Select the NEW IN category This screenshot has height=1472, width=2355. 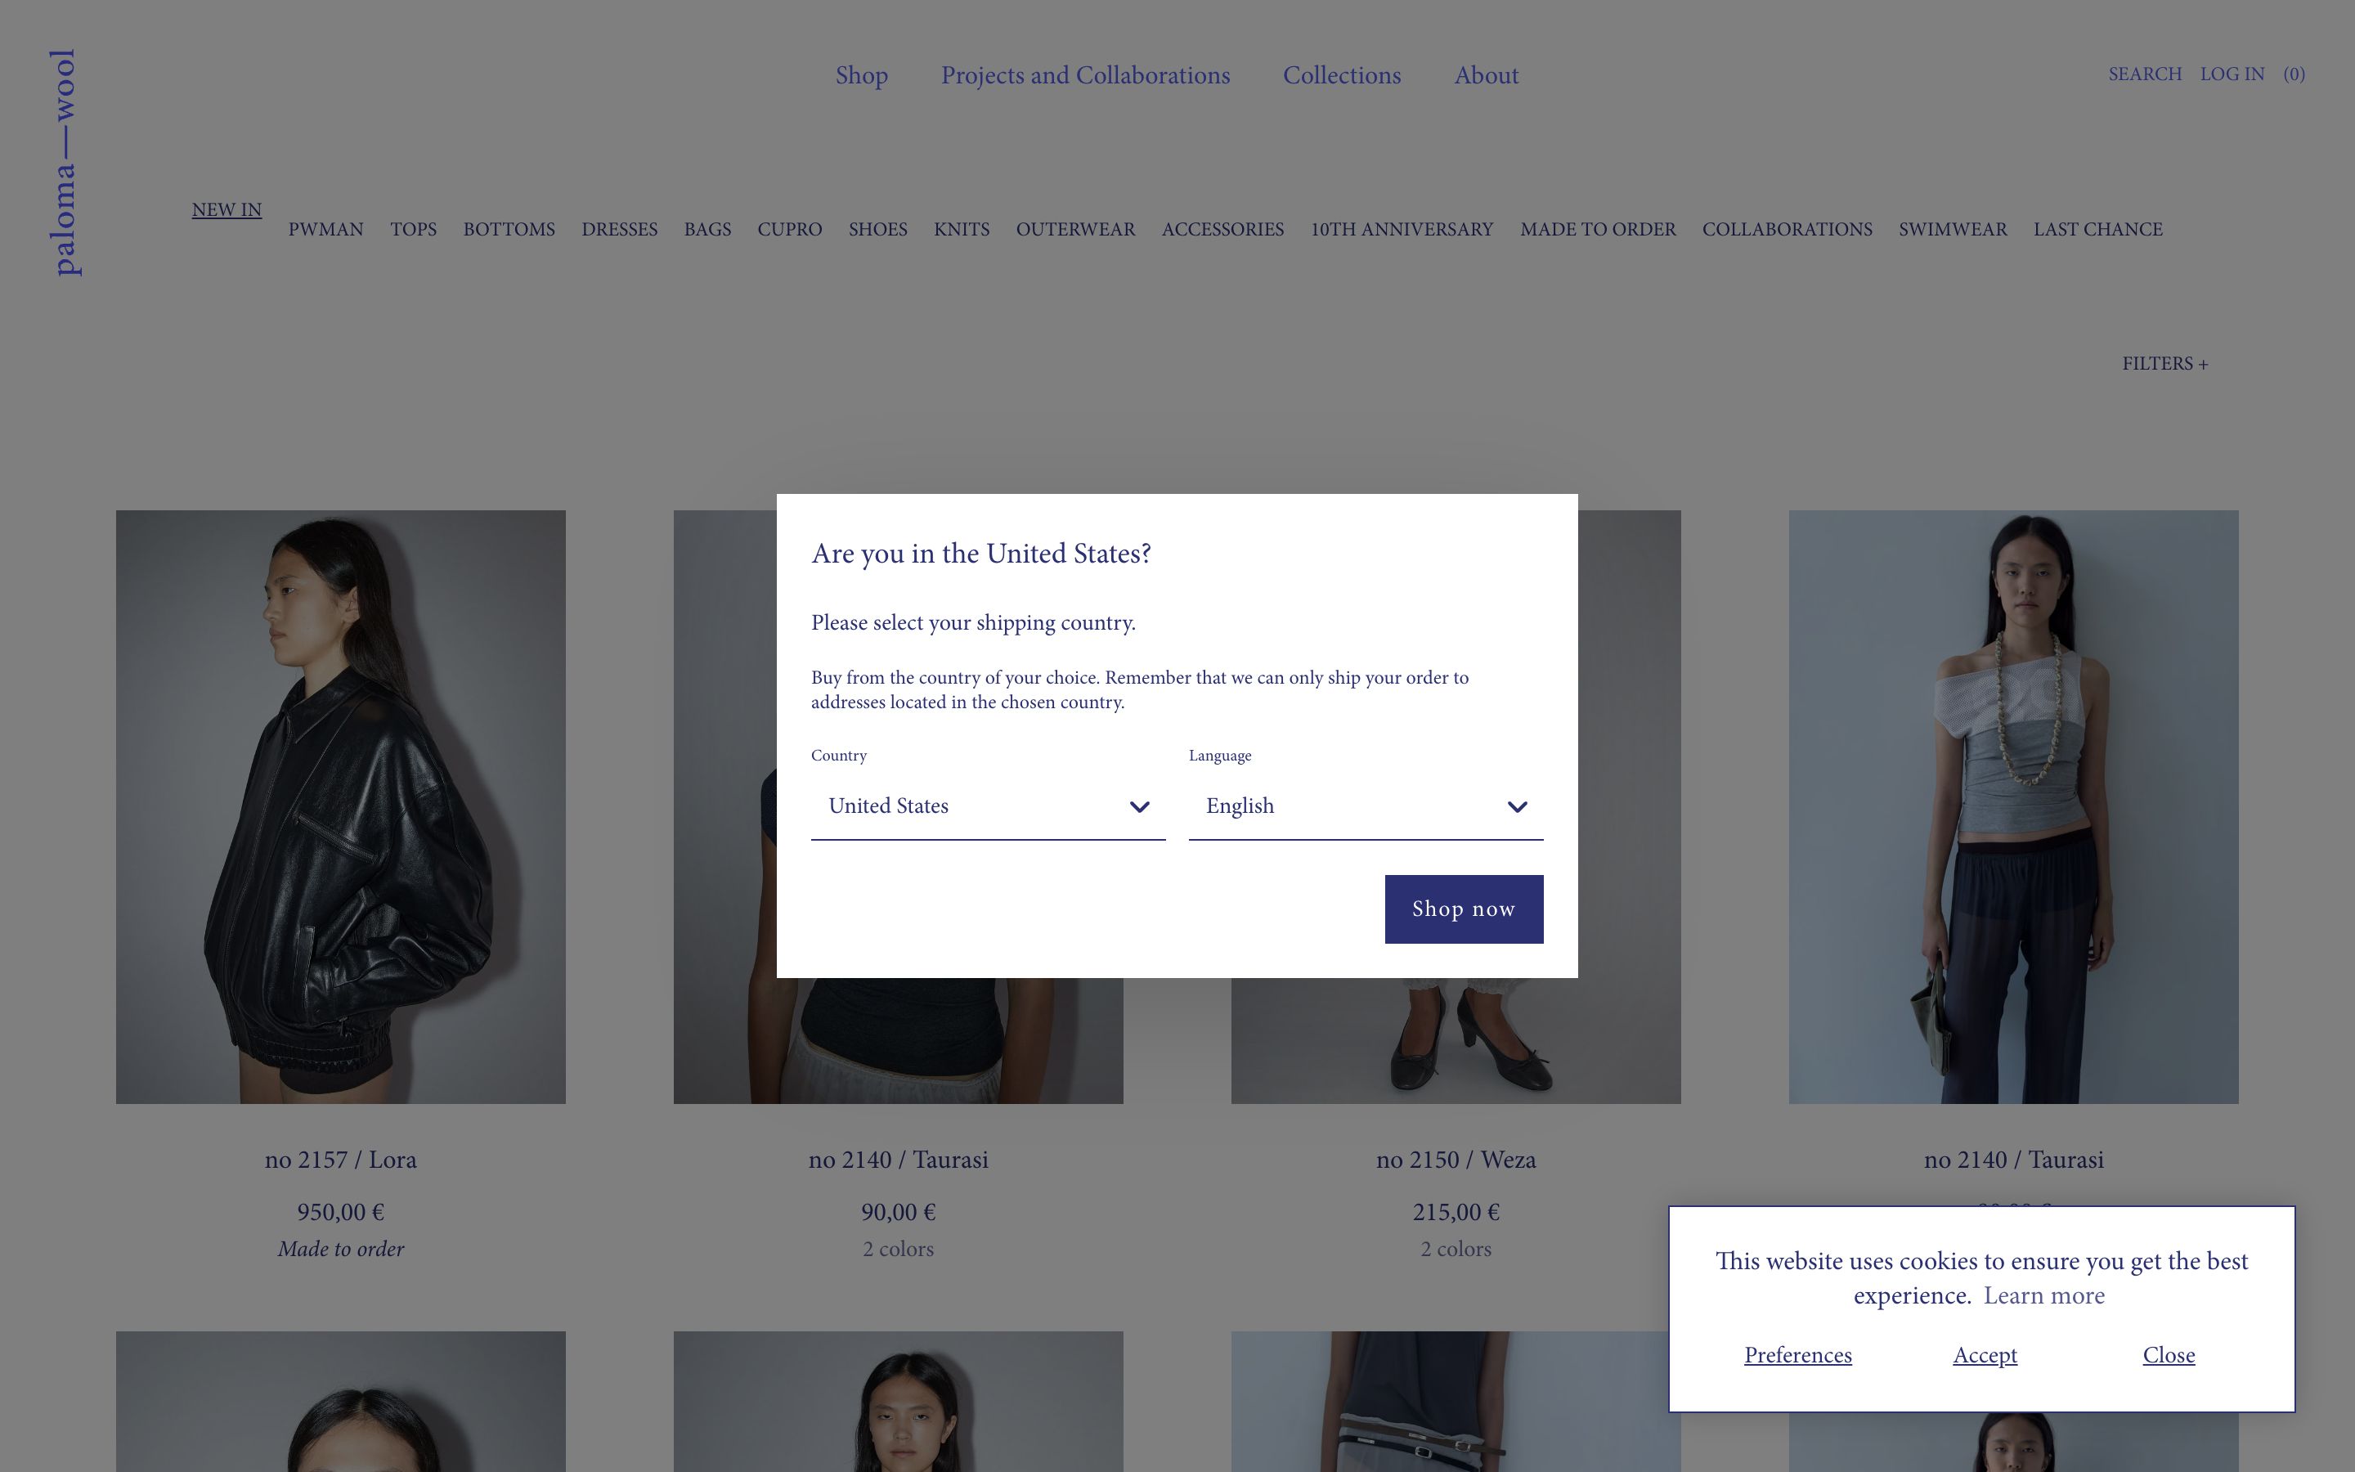tap(227, 209)
